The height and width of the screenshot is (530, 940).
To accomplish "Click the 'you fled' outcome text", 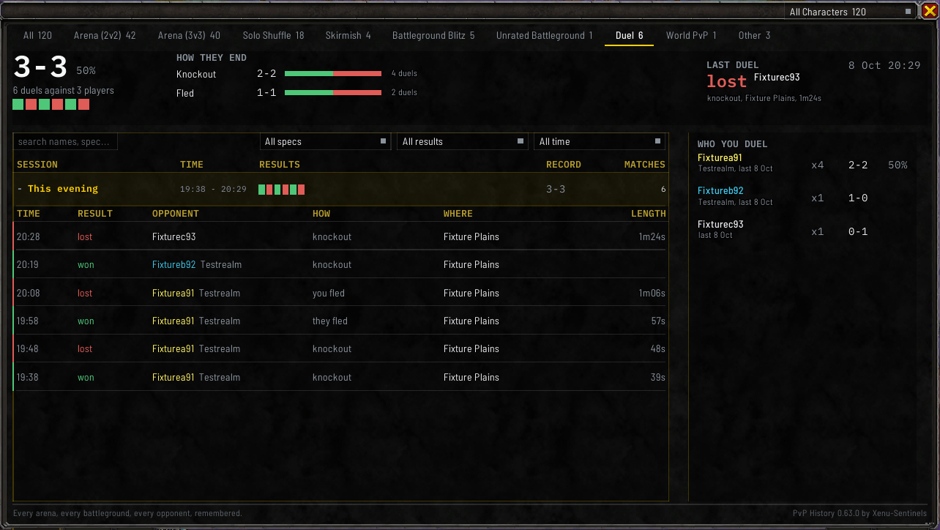I will (x=329, y=293).
